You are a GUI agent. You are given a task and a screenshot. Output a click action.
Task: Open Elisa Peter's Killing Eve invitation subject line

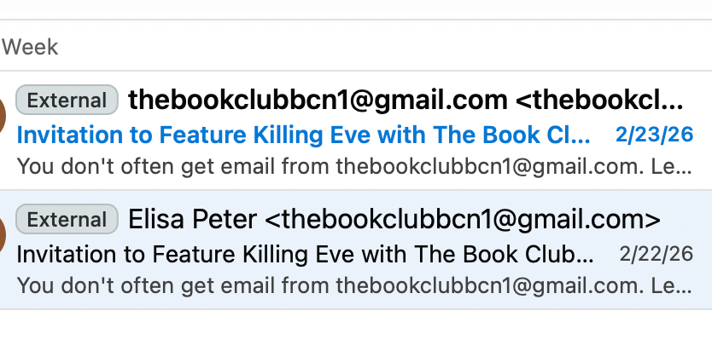pos(305,254)
